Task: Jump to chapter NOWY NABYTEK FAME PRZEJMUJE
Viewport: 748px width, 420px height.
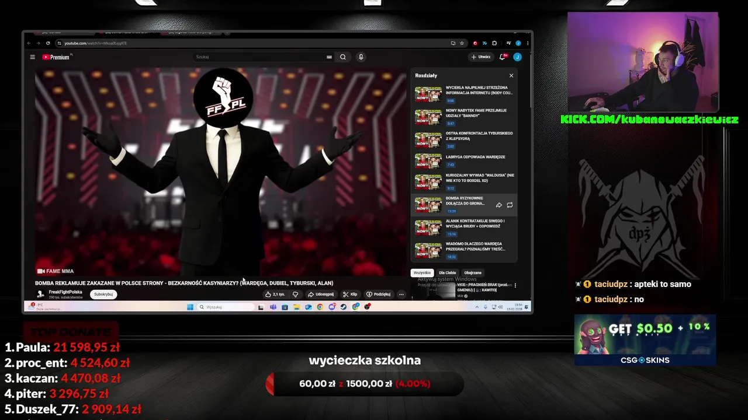Action: point(464,117)
